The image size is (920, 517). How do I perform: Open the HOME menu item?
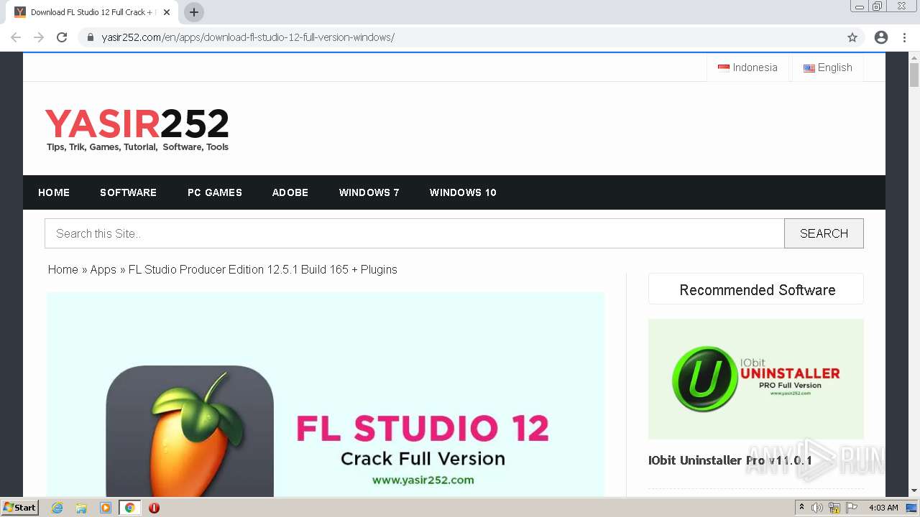tap(54, 192)
